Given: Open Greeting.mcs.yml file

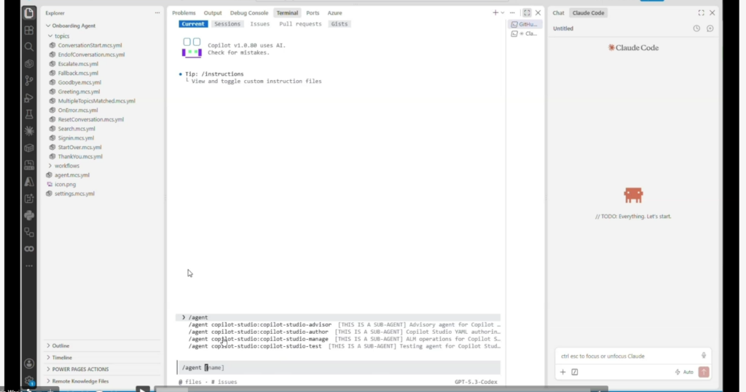Looking at the screenshot, I should pyautogui.click(x=79, y=92).
